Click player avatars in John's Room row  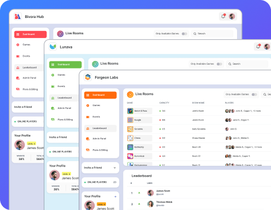[229, 111]
